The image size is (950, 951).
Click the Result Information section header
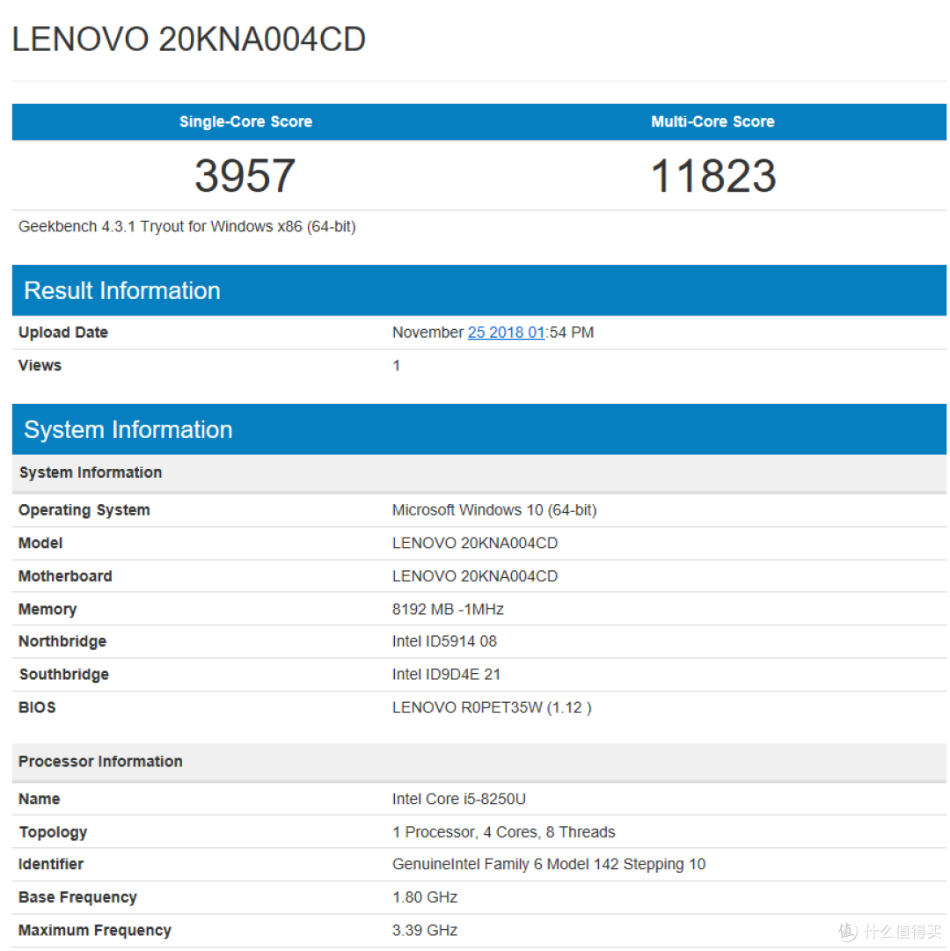[479, 290]
